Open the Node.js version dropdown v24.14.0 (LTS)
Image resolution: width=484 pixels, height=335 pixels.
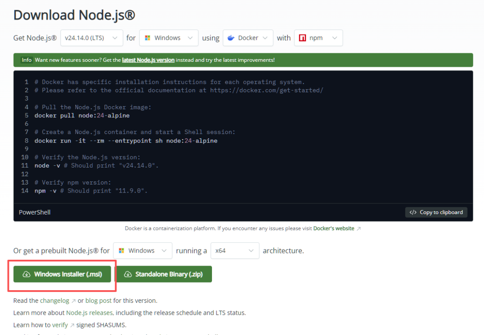pos(92,38)
